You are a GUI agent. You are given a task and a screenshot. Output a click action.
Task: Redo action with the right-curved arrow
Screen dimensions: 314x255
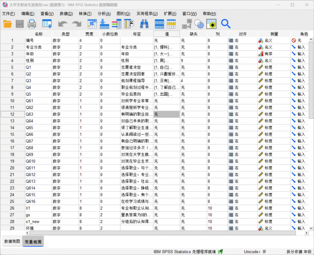77,24
